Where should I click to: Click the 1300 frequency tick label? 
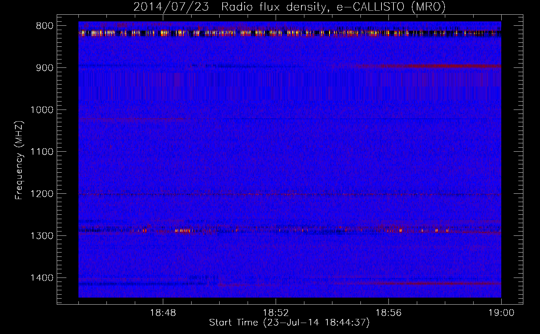tap(42, 236)
